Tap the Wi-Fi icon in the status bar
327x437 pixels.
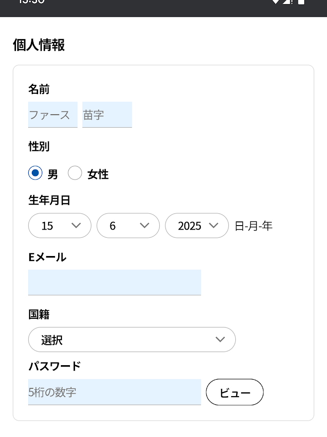275,2
